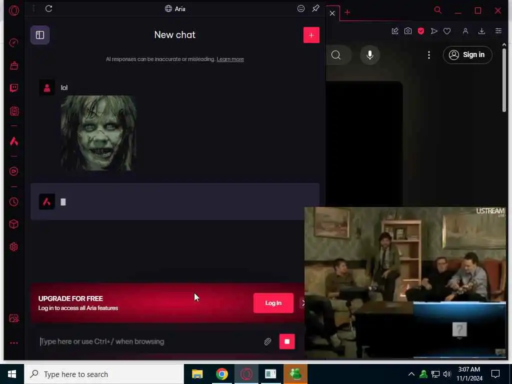This screenshot has width=512, height=384.
Task: Reload the Aria panel
Action: (49, 8)
